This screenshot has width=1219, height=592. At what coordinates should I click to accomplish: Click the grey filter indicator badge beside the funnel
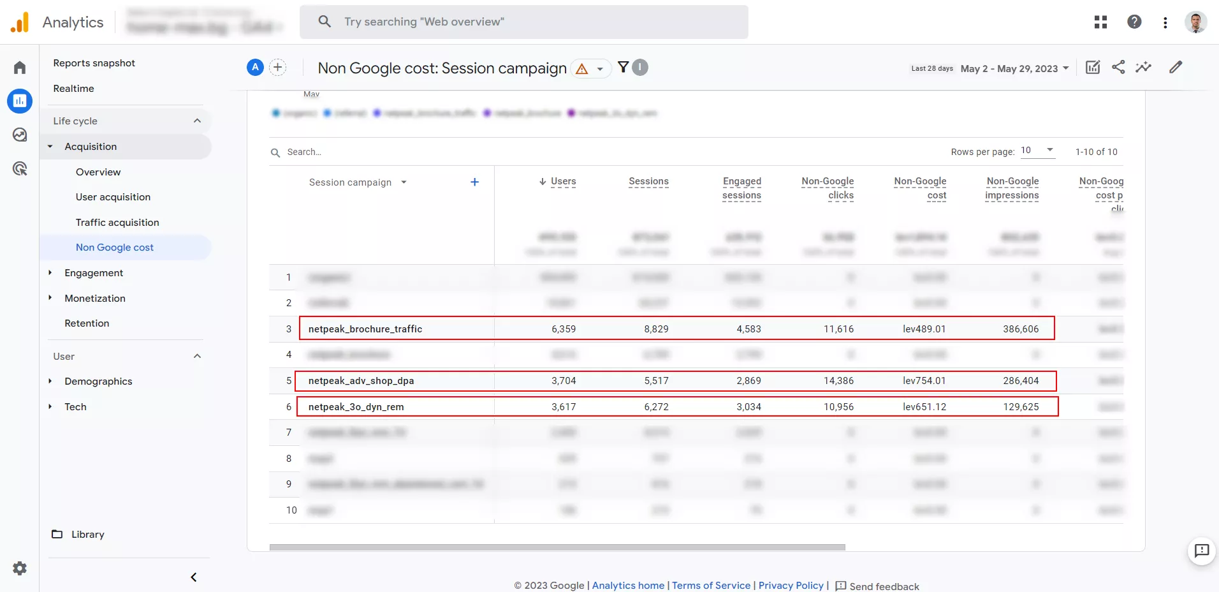pos(640,67)
